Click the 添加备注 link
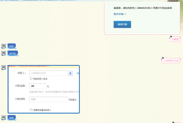183x123 pixels. tap(73, 100)
